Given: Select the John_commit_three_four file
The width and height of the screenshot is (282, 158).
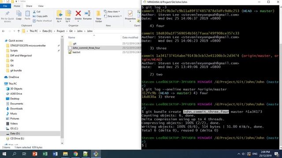Looking at the screenshot, I should pos(86,48).
